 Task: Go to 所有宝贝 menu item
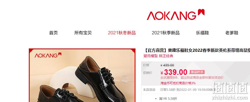pyautogui.click(x=83, y=33)
